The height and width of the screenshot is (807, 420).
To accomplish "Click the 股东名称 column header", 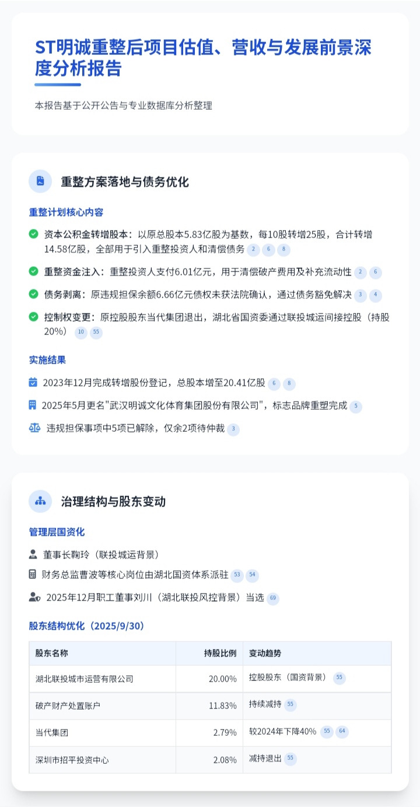I will pyautogui.click(x=51, y=653).
